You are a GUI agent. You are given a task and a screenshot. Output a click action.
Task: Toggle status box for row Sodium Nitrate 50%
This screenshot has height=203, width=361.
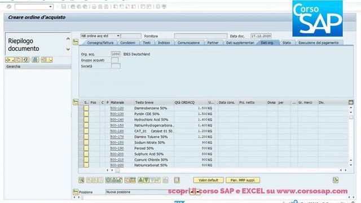click(86, 143)
